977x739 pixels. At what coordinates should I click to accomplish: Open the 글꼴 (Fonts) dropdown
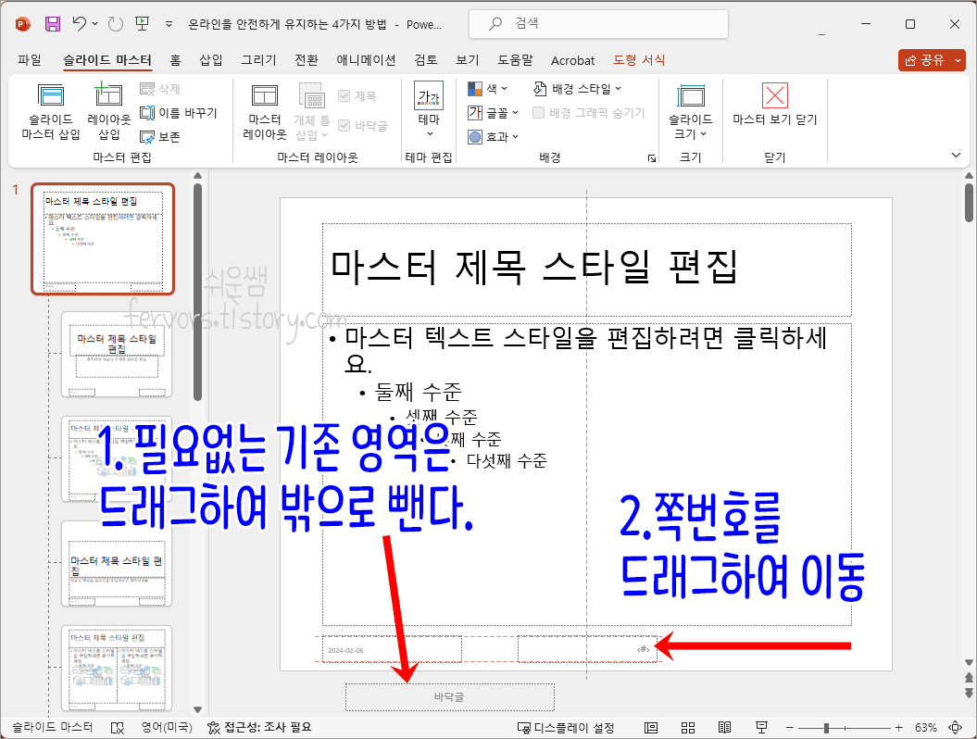click(x=493, y=112)
